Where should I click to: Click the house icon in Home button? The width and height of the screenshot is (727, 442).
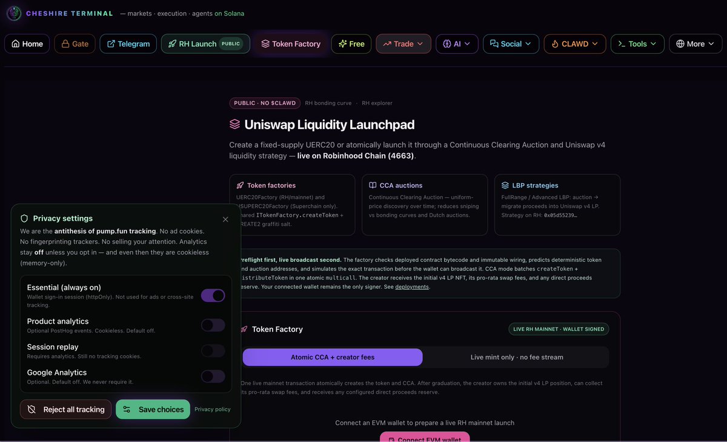point(15,44)
